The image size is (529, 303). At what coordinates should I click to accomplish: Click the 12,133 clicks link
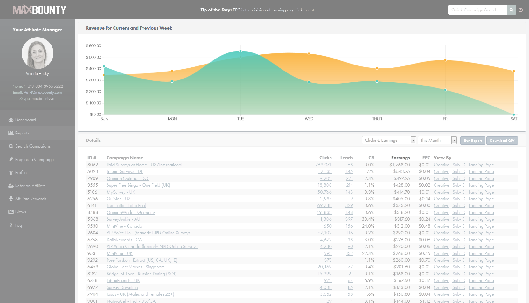point(325,171)
